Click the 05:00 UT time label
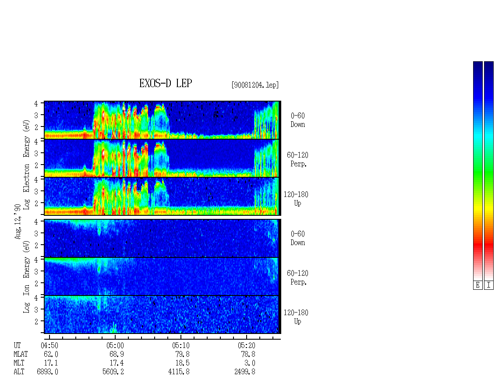This screenshot has width=495, height=383. 115,345
